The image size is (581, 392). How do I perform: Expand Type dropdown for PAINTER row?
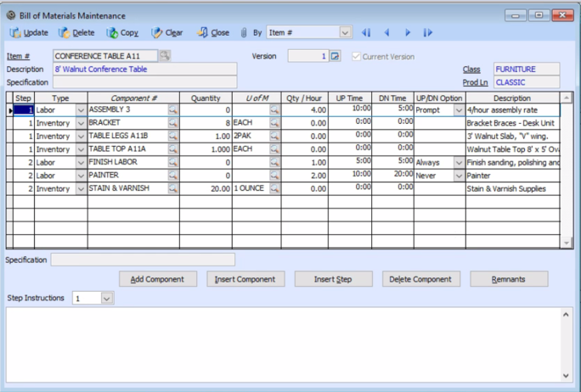81,176
